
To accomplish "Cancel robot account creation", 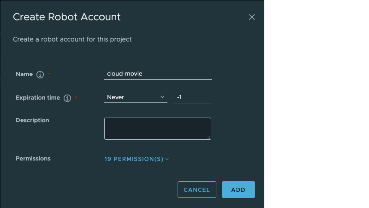I will tap(197, 190).
